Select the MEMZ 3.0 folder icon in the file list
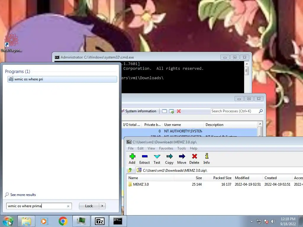Viewport: 303px width, 227px height. pos(130,184)
